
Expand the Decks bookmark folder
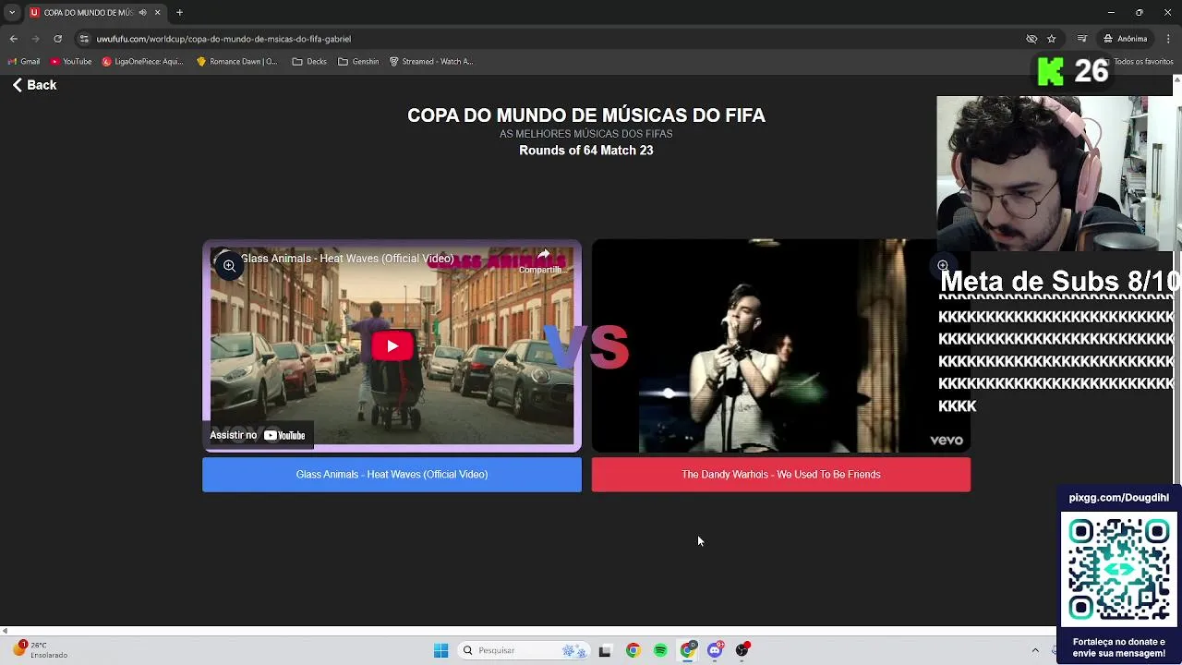click(309, 62)
